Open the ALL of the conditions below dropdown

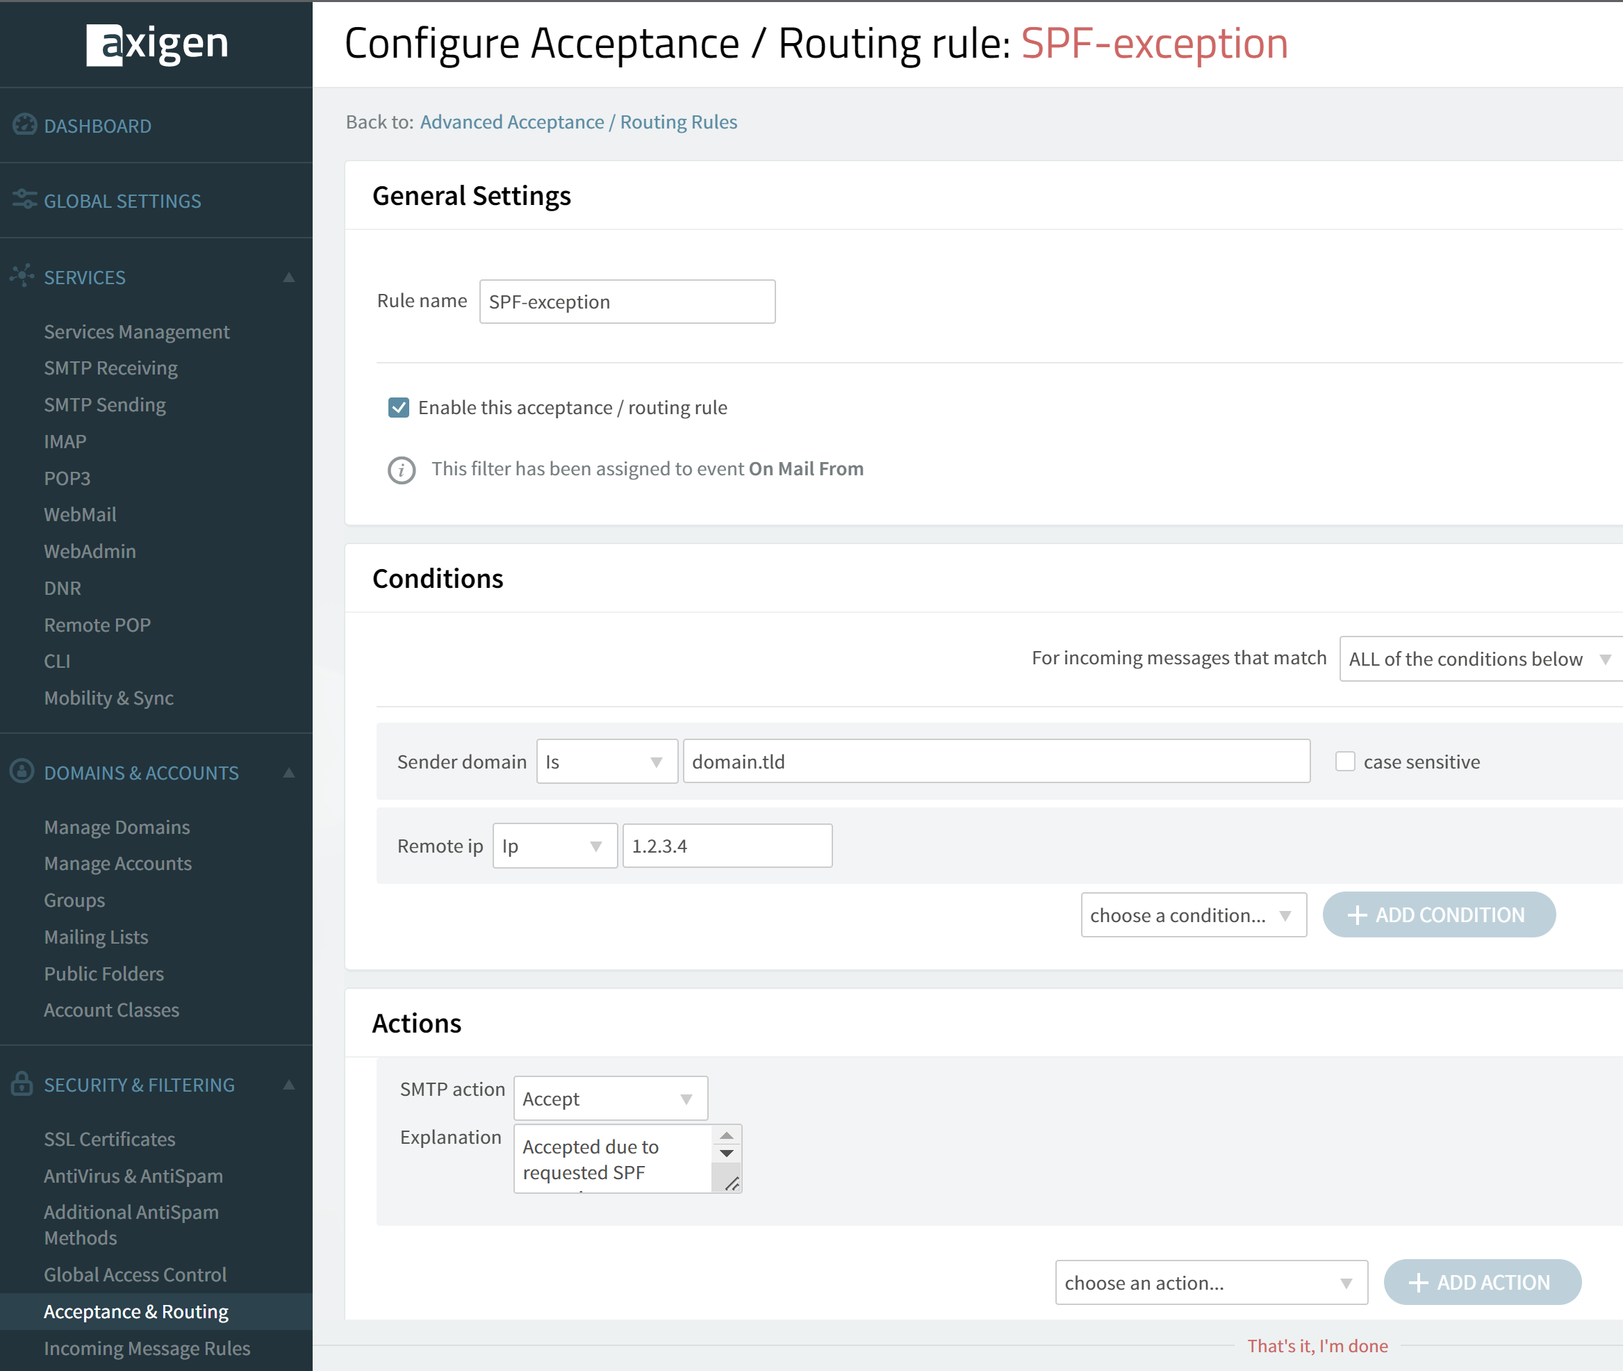pos(1481,659)
